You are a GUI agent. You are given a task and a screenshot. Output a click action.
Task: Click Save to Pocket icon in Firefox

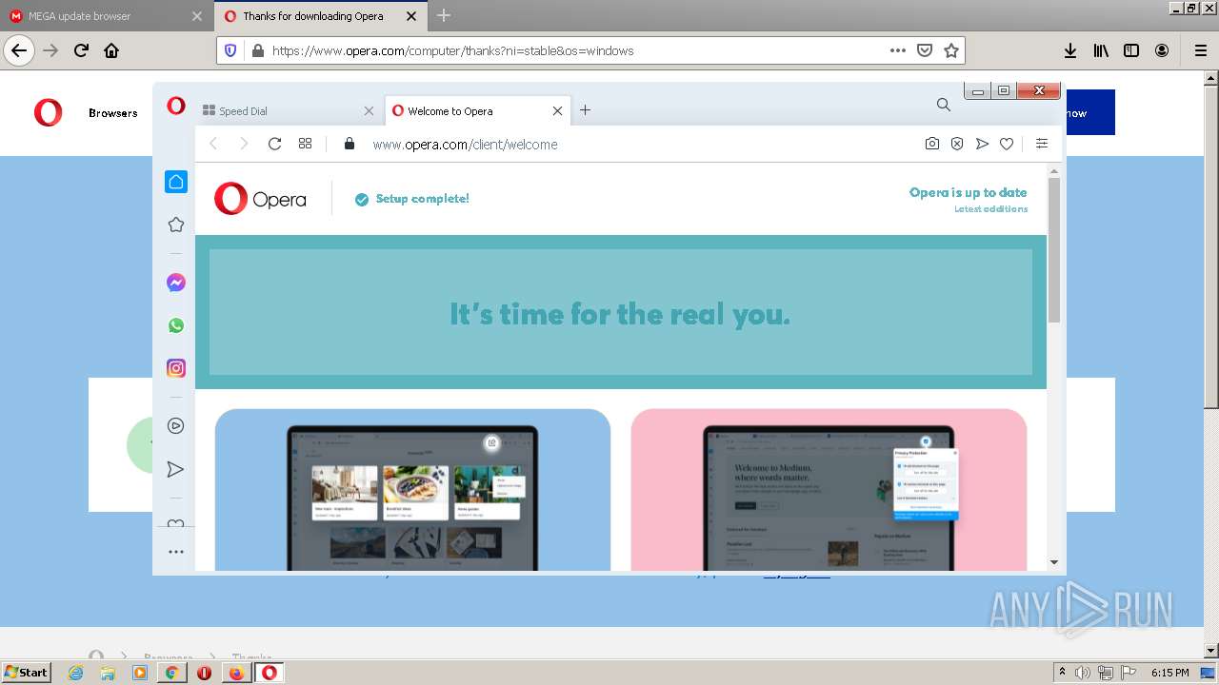(x=924, y=50)
